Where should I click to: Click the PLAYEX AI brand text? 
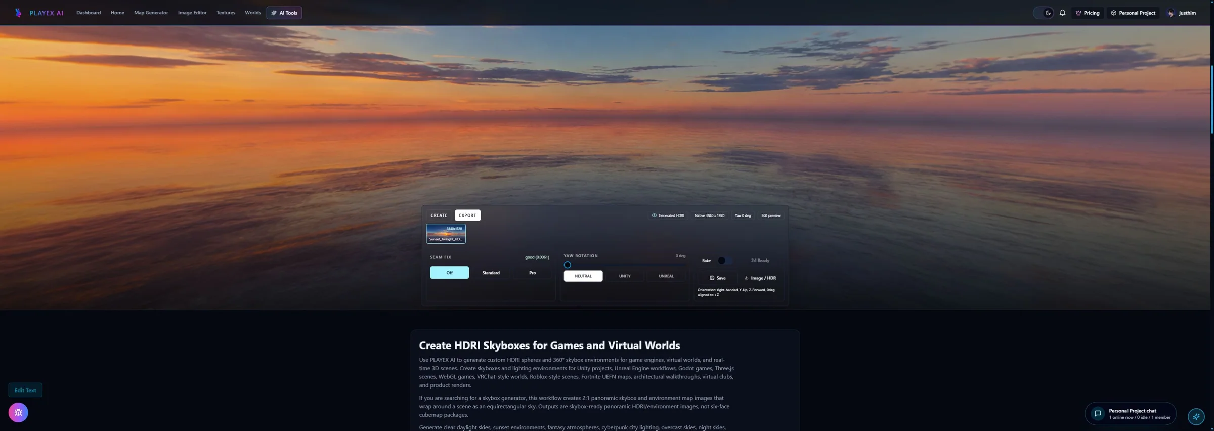tap(47, 13)
